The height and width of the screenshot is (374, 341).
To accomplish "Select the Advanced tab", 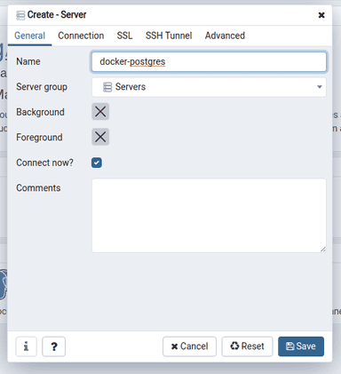I will click(225, 36).
